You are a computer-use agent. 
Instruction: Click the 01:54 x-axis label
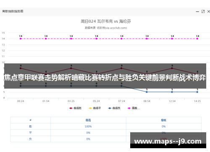tap(46, 101)
